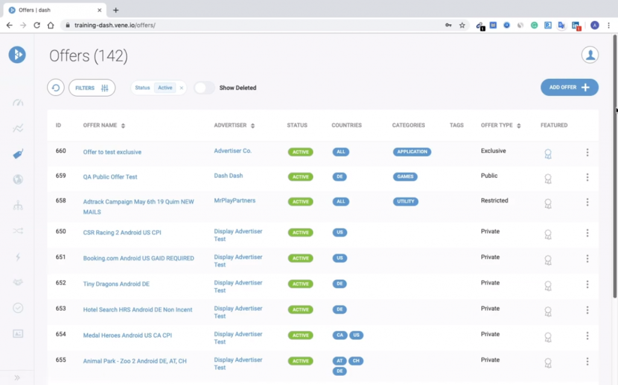Open three-dot menu for offer 658
This screenshot has height=385, width=618.
(x=587, y=202)
